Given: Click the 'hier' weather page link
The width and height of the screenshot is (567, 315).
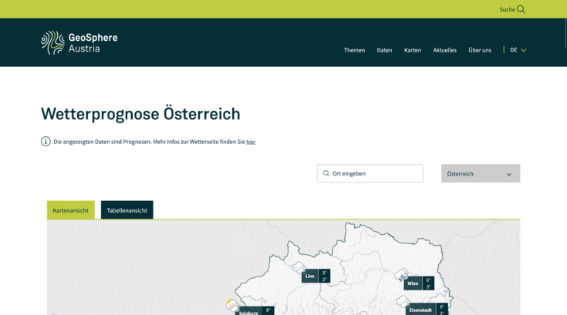Looking at the screenshot, I should 251,142.
